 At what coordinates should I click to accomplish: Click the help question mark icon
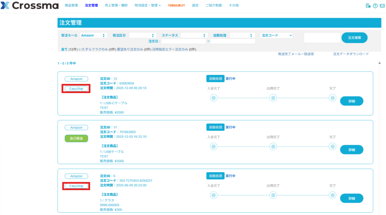[375, 6]
